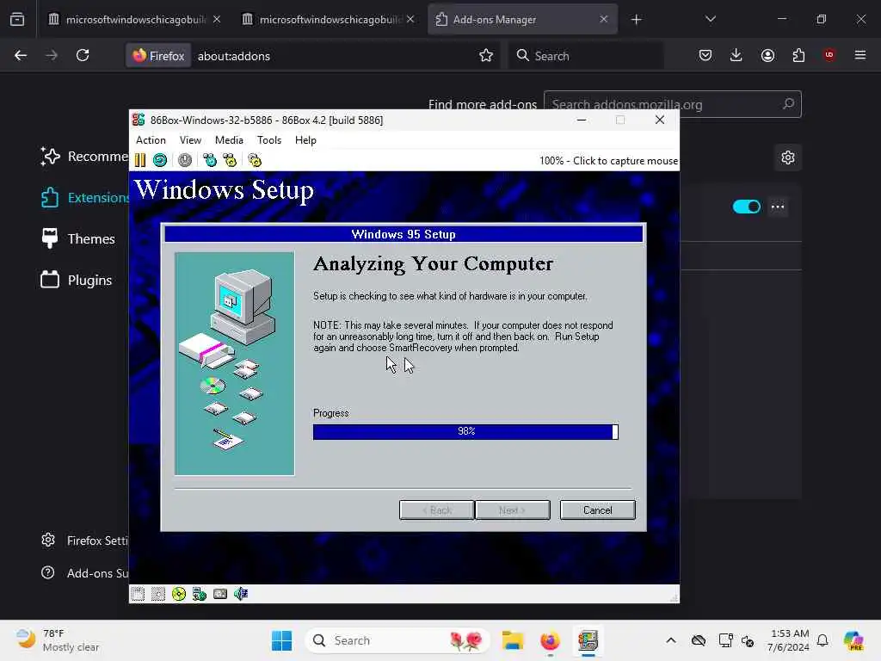Click the hard disk icon in 86Box status bar
This screenshot has width=881, height=661.
pos(220,594)
